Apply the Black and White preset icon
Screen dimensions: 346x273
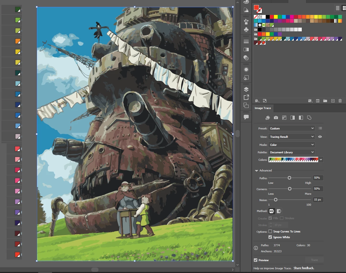pyautogui.click(x=301, y=118)
